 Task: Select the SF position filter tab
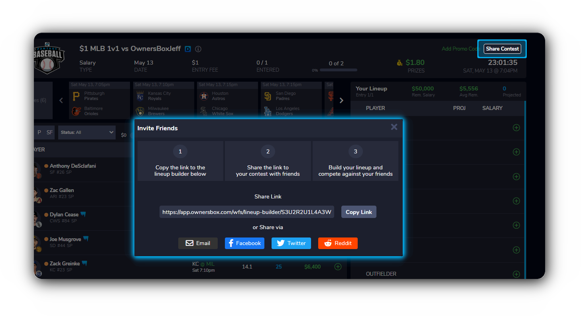click(x=49, y=132)
